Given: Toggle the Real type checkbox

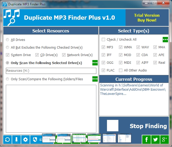Looking at the screenshot, I should [x=155, y=63].
